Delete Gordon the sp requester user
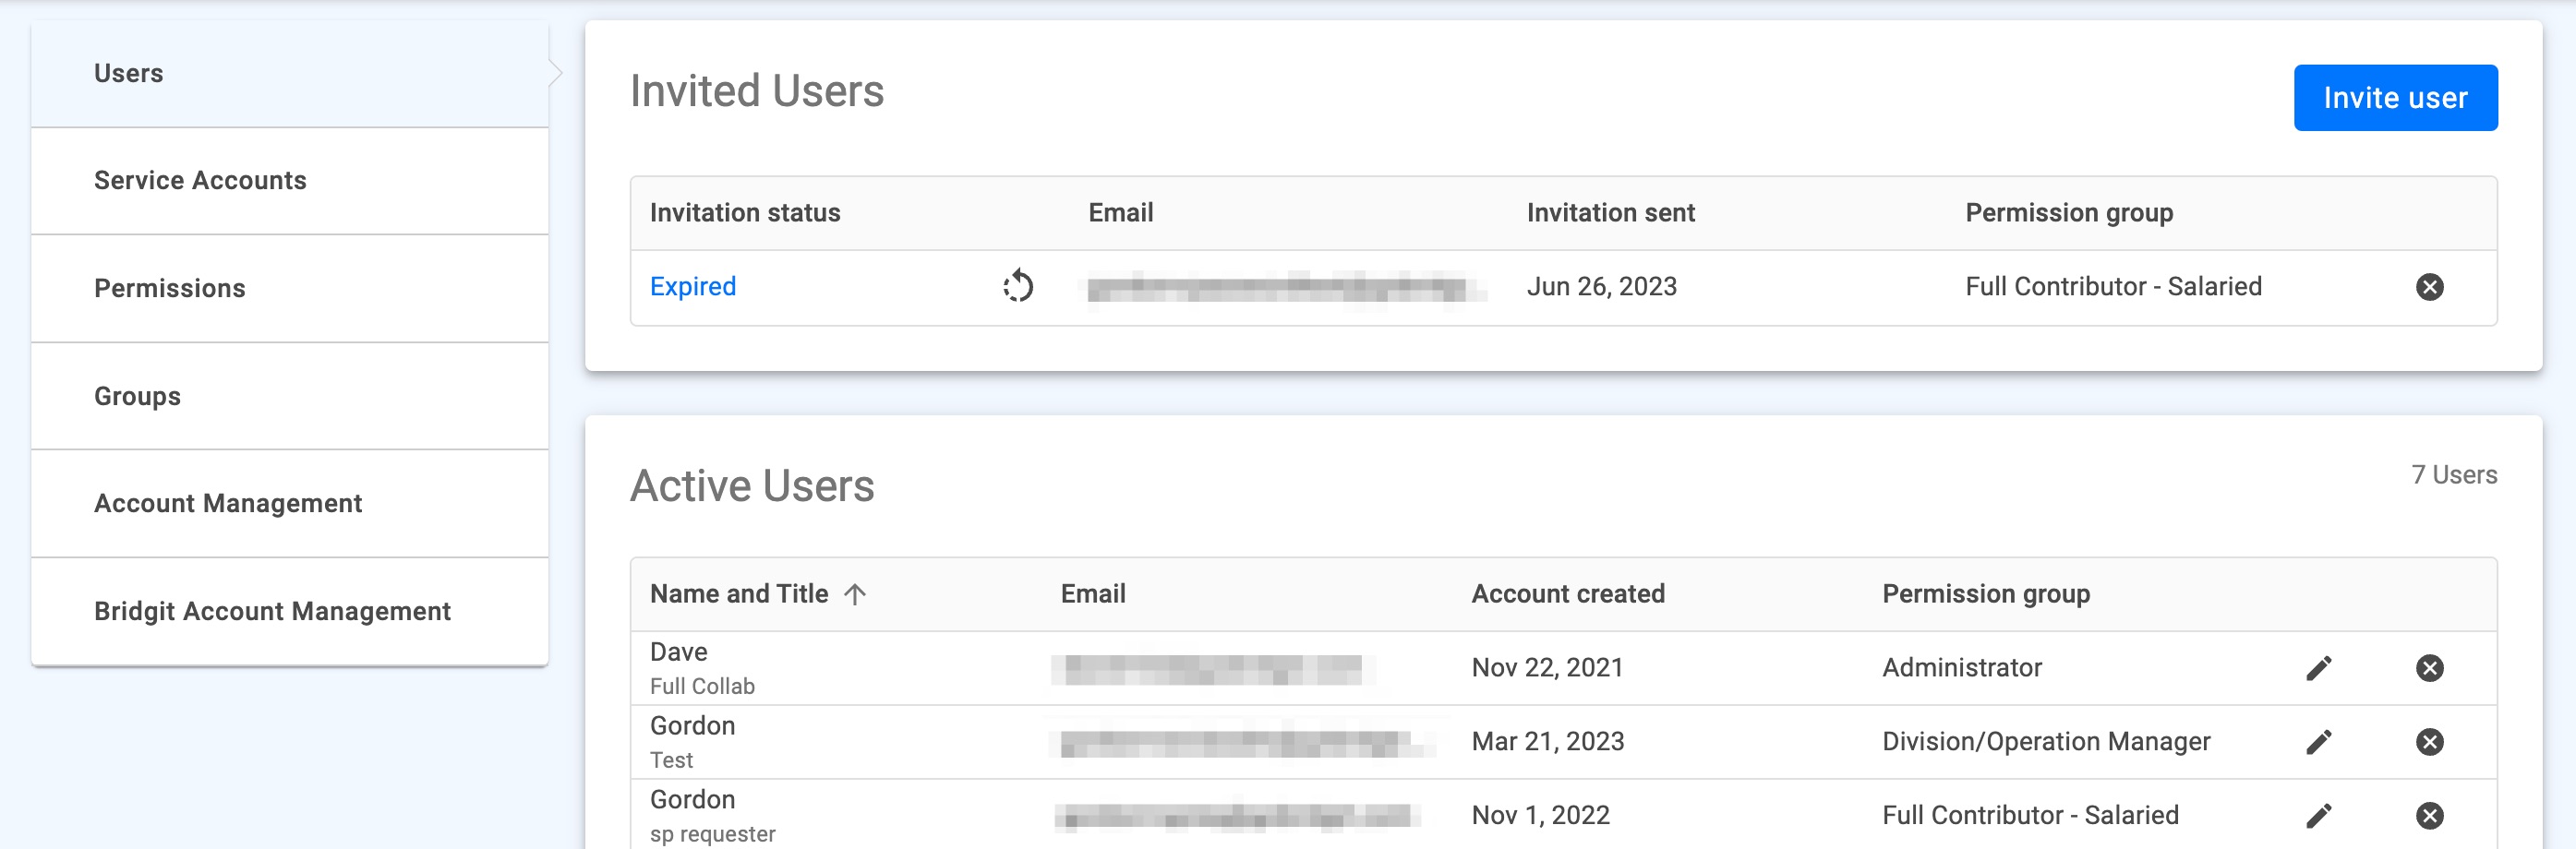 [x=2429, y=816]
